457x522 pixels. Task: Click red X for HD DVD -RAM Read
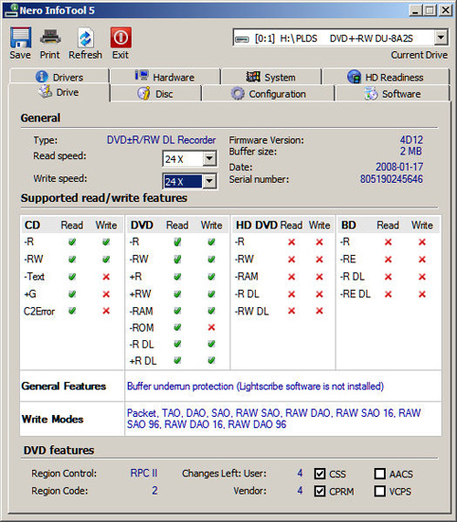[292, 277]
